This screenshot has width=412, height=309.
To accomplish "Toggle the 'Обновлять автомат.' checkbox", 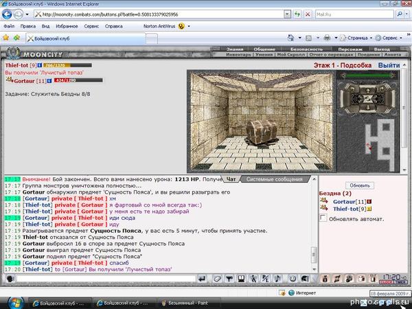I will pyautogui.click(x=323, y=218).
